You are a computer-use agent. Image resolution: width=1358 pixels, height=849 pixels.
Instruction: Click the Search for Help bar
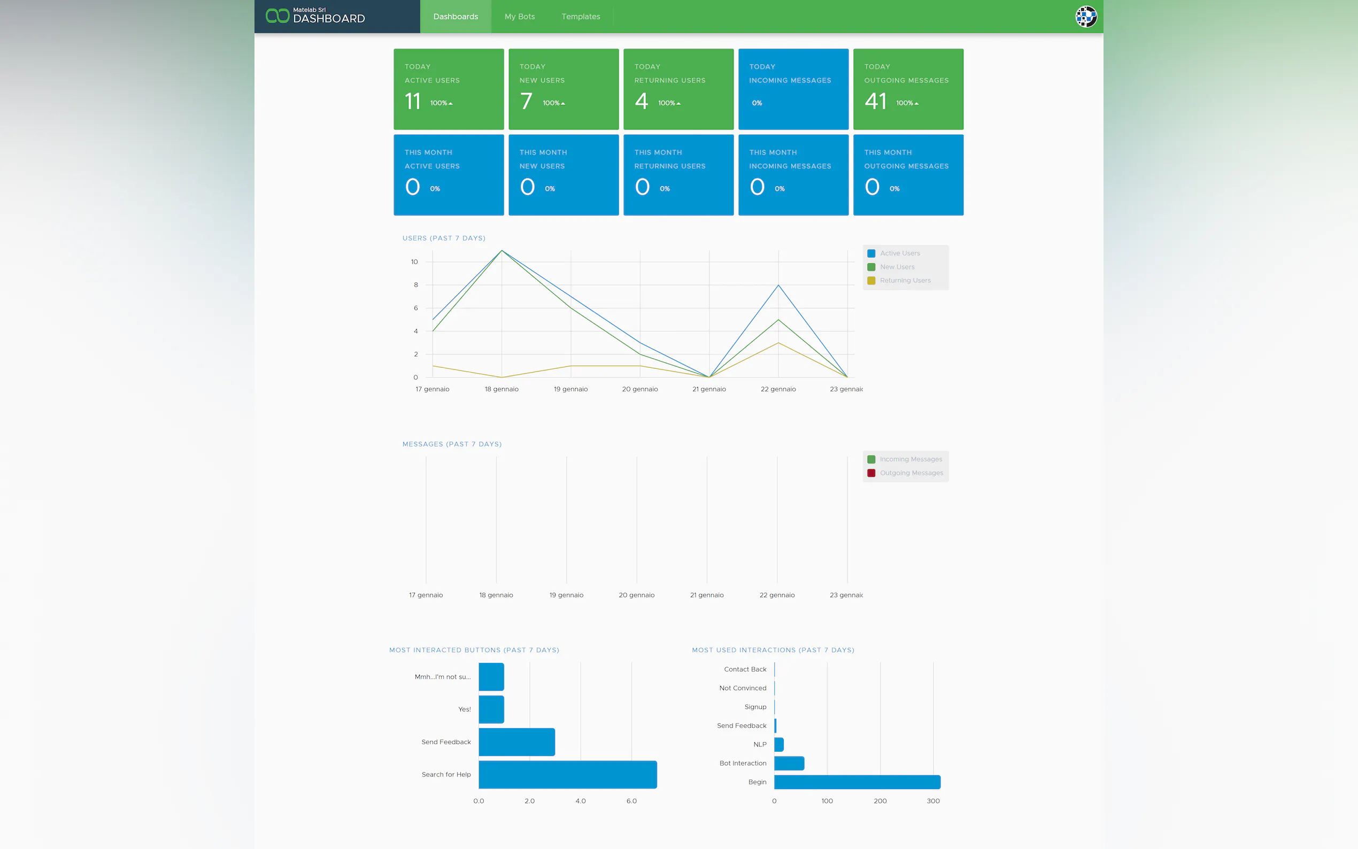click(567, 774)
